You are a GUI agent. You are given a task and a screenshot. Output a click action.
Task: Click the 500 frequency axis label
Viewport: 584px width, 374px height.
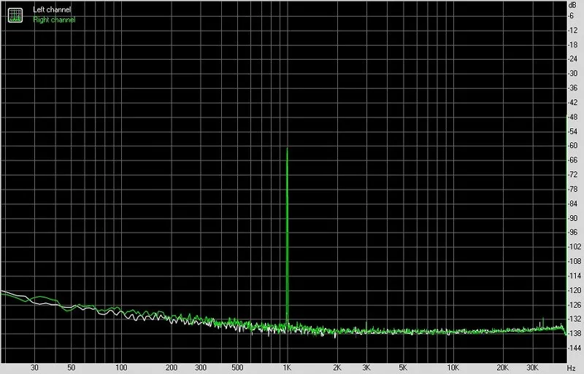237,367
